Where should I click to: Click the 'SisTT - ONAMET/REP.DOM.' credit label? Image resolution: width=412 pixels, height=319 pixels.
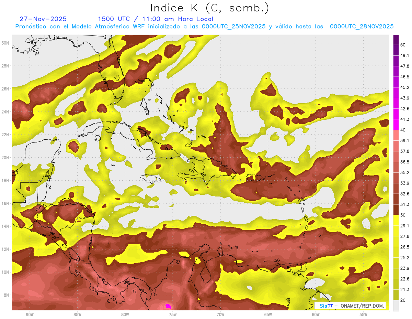[x=350, y=306]
